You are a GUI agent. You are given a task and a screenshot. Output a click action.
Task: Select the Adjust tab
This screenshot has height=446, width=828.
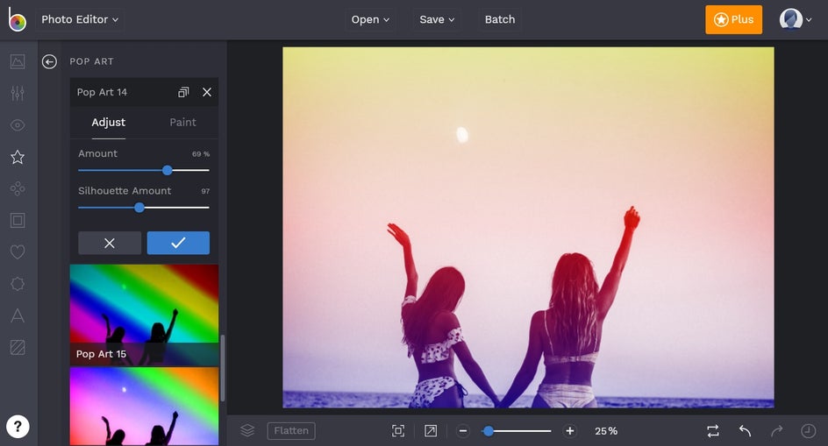point(109,123)
